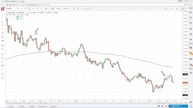Open the indicator templates dropdown arrow

point(70,9)
